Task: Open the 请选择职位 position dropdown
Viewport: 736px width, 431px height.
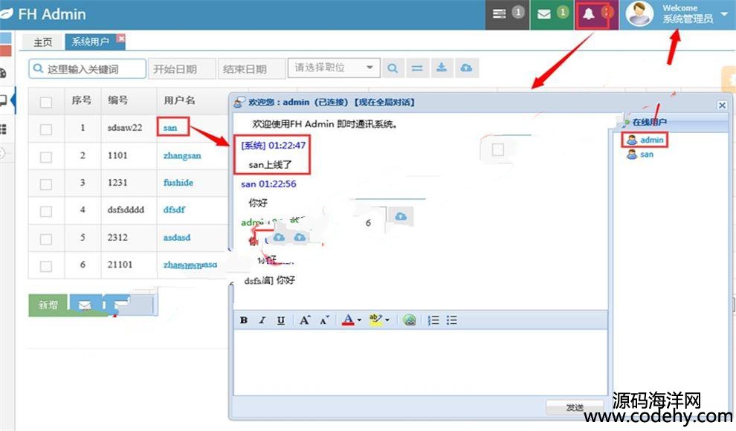Action: 334,68
